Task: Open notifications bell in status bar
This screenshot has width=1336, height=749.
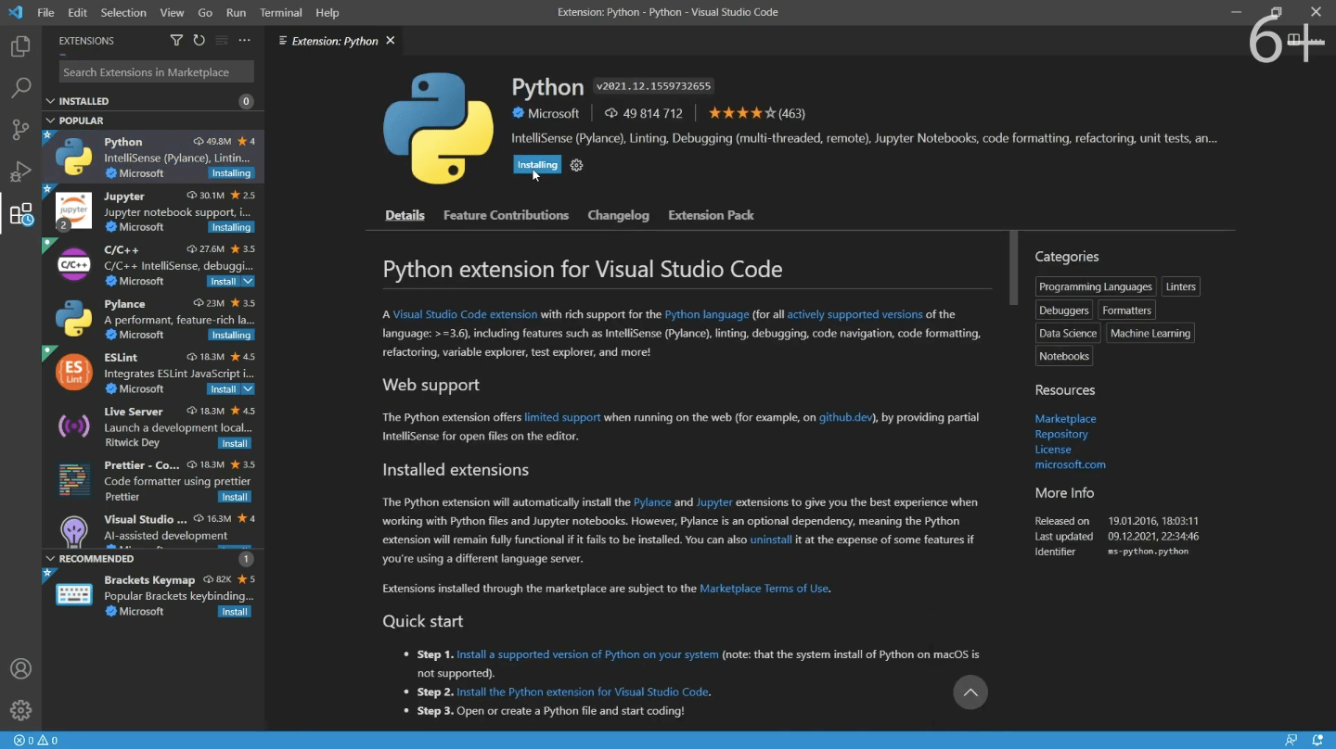Action: (1317, 741)
